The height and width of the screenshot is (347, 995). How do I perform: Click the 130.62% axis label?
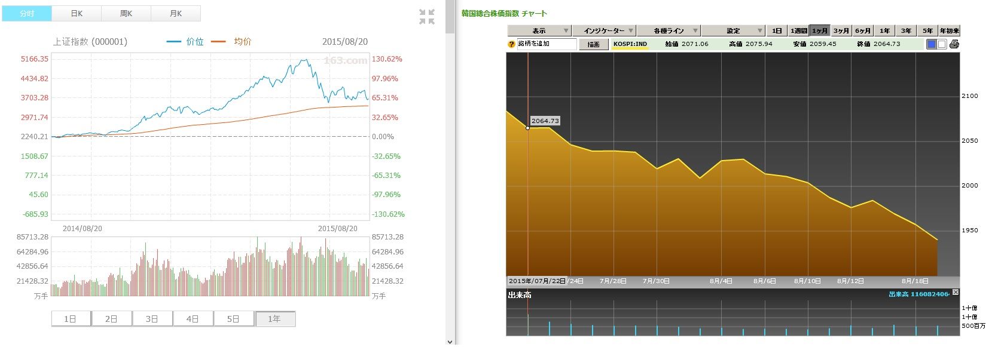tap(387, 59)
